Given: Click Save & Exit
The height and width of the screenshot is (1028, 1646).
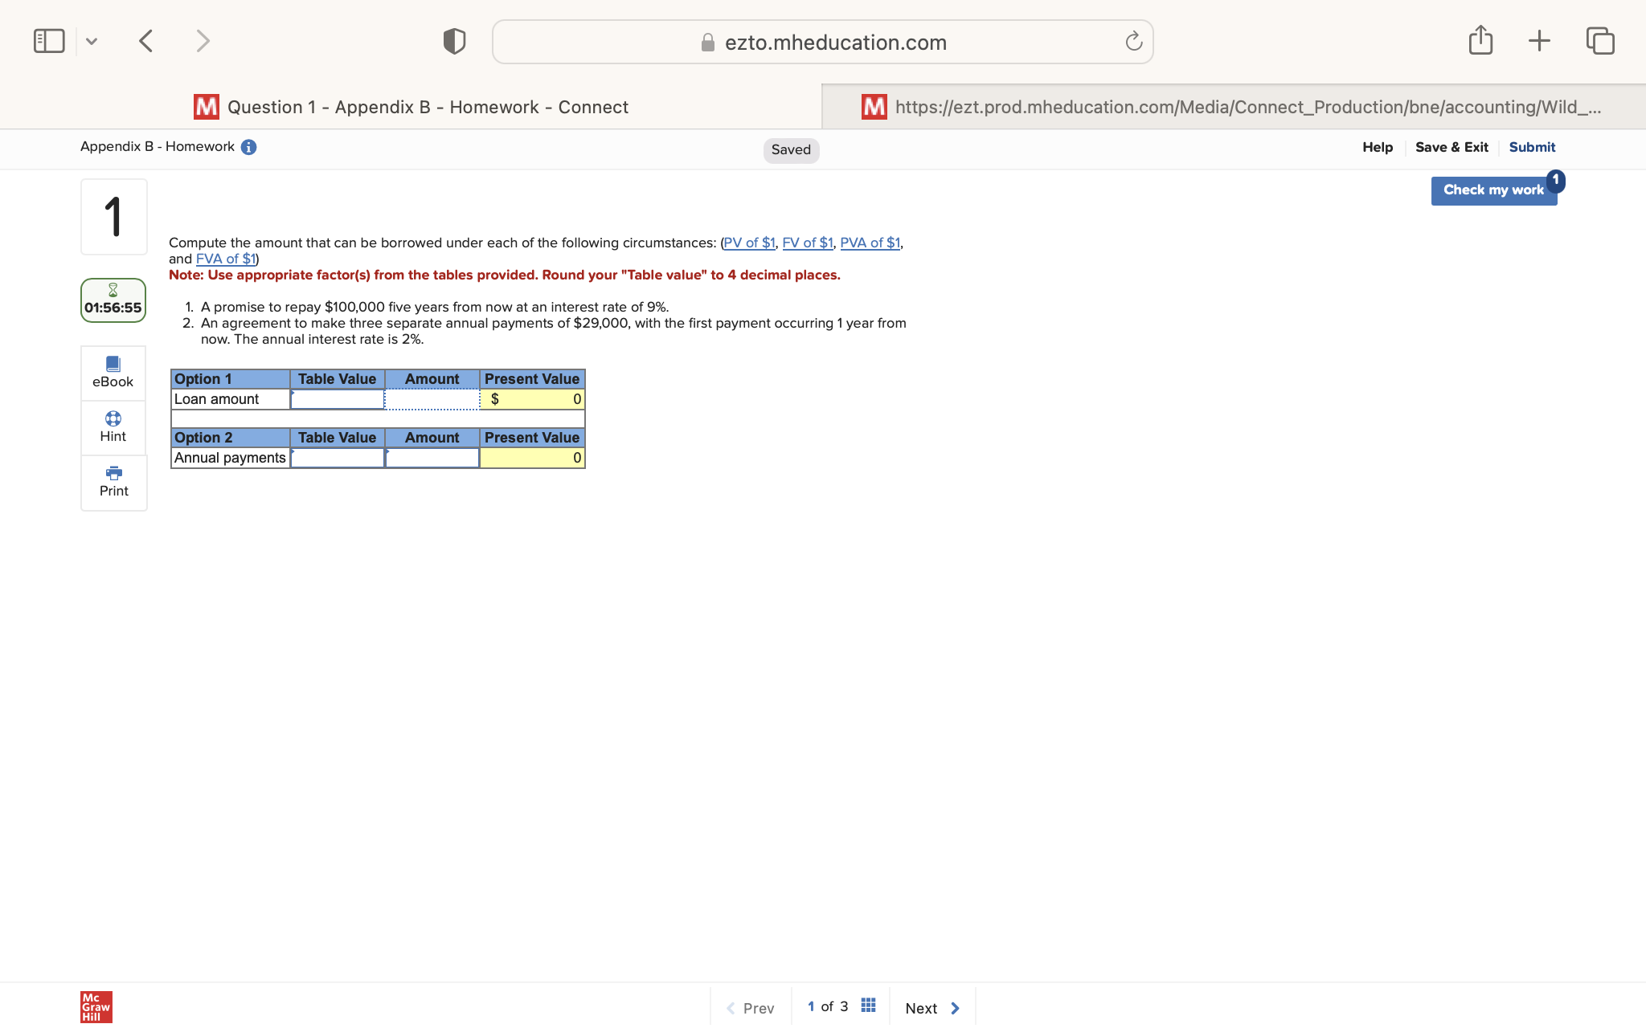Looking at the screenshot, I should [1452, 146].
